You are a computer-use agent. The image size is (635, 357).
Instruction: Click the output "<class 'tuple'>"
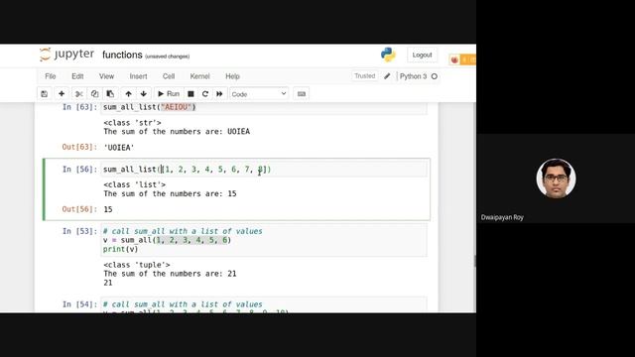137,265
